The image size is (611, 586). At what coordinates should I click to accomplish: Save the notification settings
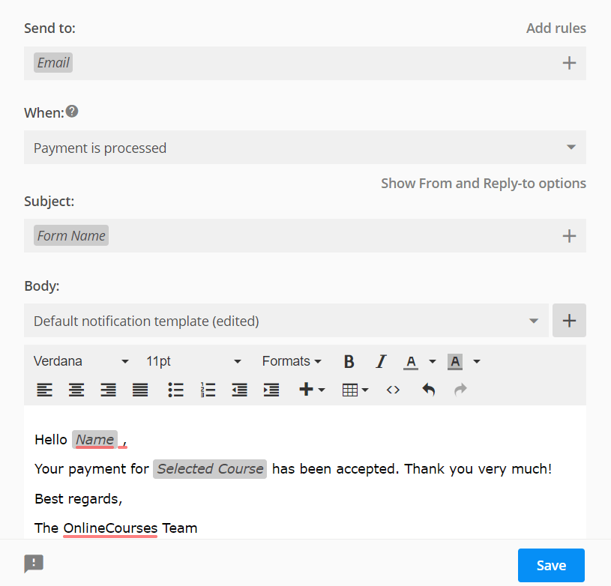551,564
